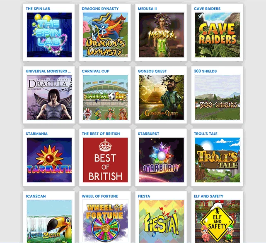Open the WHEEL OF FORTUNE title link
The width and height of the screenshot is (266, 243).
tap(100, 196)
